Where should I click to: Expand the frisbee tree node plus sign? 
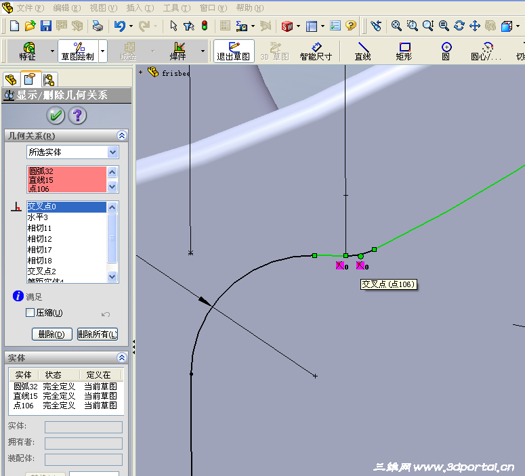(141, 72)
